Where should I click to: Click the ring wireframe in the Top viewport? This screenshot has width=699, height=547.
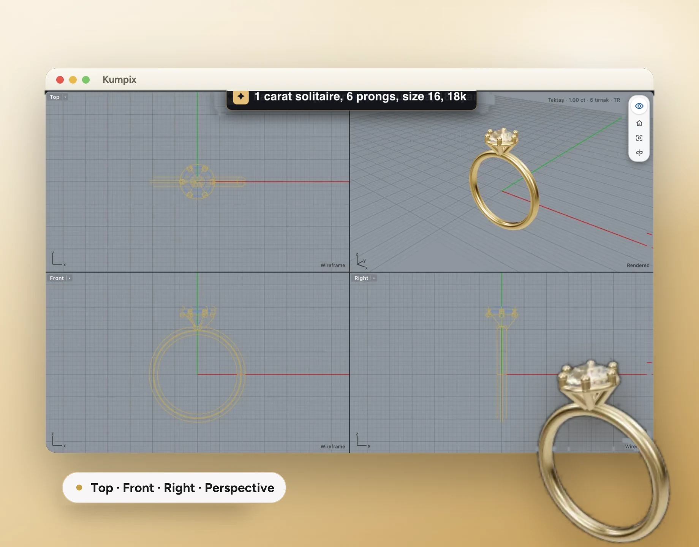[197, 182]
